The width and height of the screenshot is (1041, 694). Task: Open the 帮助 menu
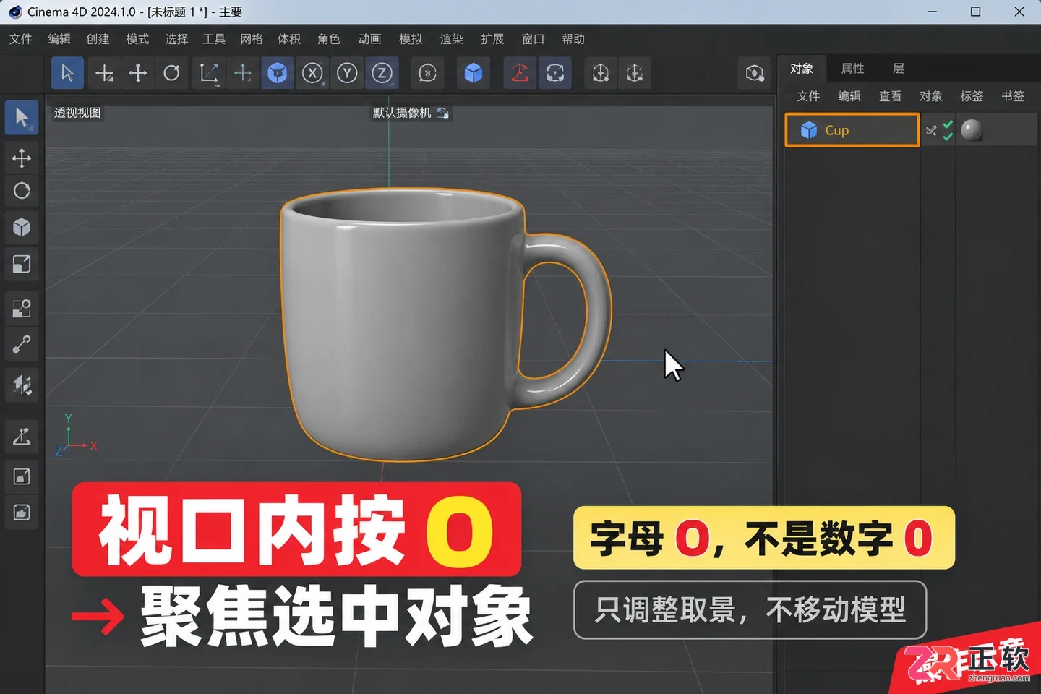pyautogui.click(x=573, y=39)
